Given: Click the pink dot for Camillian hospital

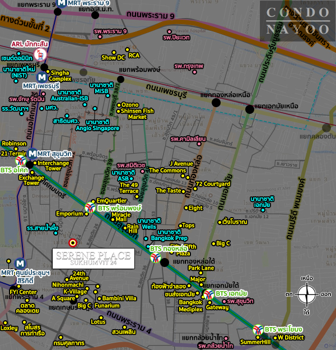Looking at the screenshot, I should pyautogui.click(x=199, y=144).
